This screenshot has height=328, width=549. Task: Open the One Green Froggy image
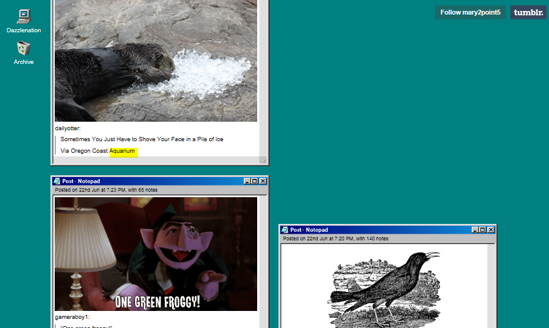156,254
